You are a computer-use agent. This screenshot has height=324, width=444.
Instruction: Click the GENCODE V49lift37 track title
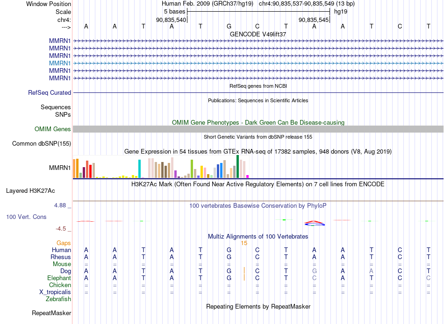(258, 34)
